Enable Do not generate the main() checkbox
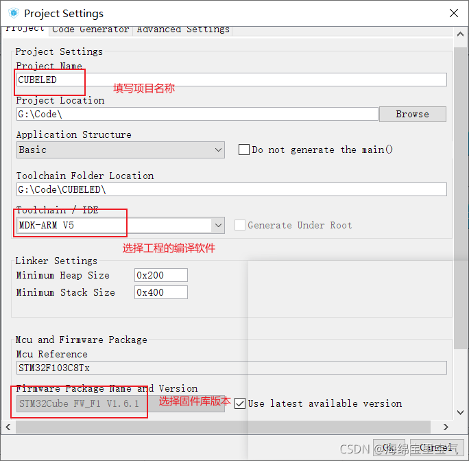469x461 pixels. click(244, 150)
